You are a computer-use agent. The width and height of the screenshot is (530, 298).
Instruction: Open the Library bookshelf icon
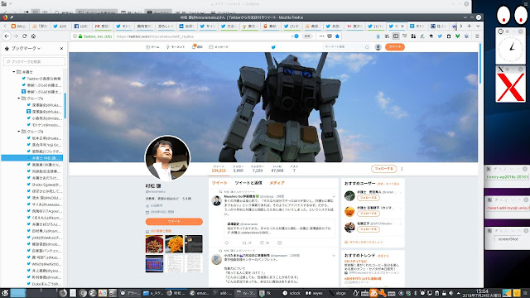click(387, 36)
